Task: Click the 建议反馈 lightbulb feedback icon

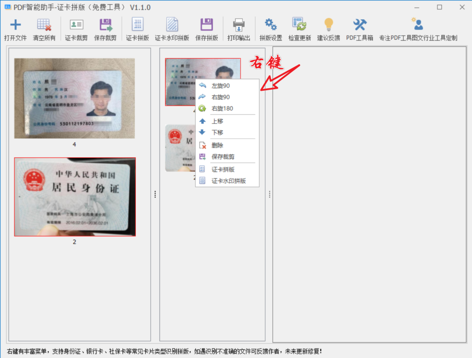Action: click(328, 25)
